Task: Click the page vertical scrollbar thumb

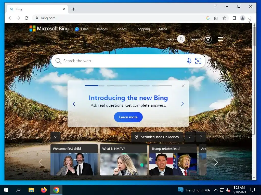Action: pos(254,36)
